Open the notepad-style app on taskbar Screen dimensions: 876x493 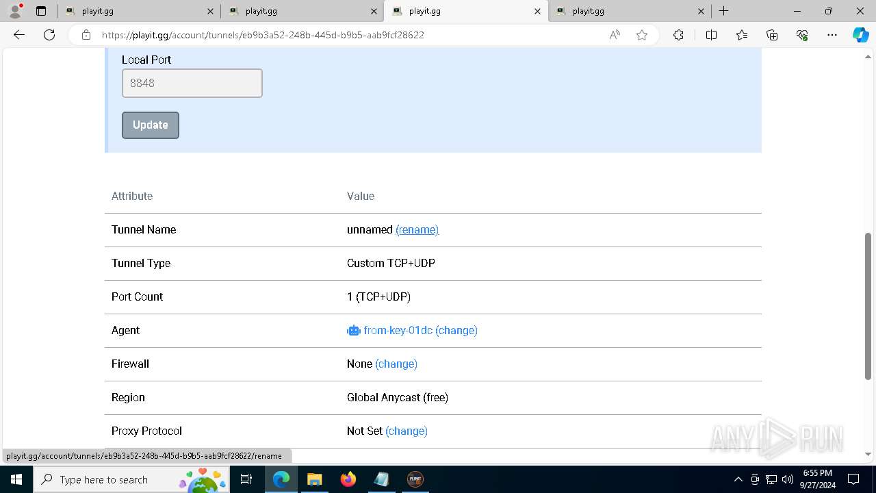pos(381,479)
